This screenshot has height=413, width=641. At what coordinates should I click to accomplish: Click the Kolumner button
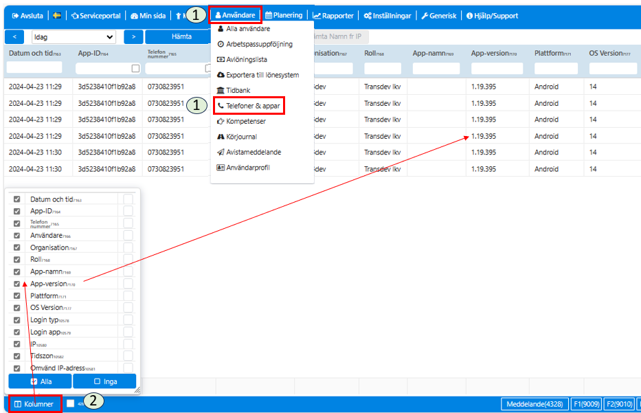(x=34, y=404)
